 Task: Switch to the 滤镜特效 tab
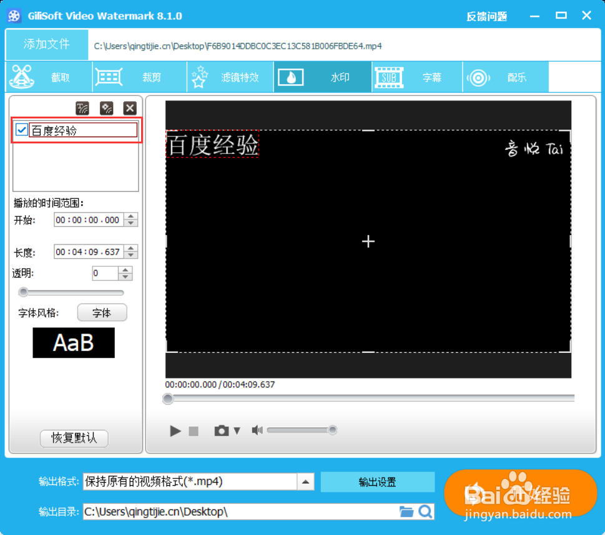point(230,77)
